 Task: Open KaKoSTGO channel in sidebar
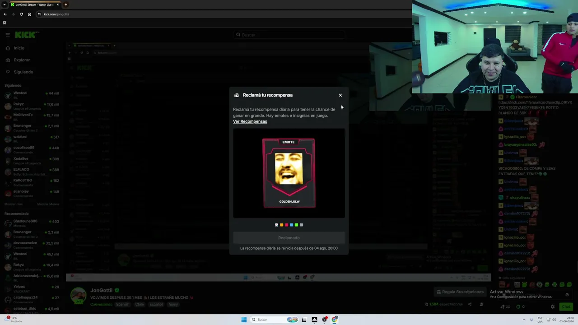[33, 182]
